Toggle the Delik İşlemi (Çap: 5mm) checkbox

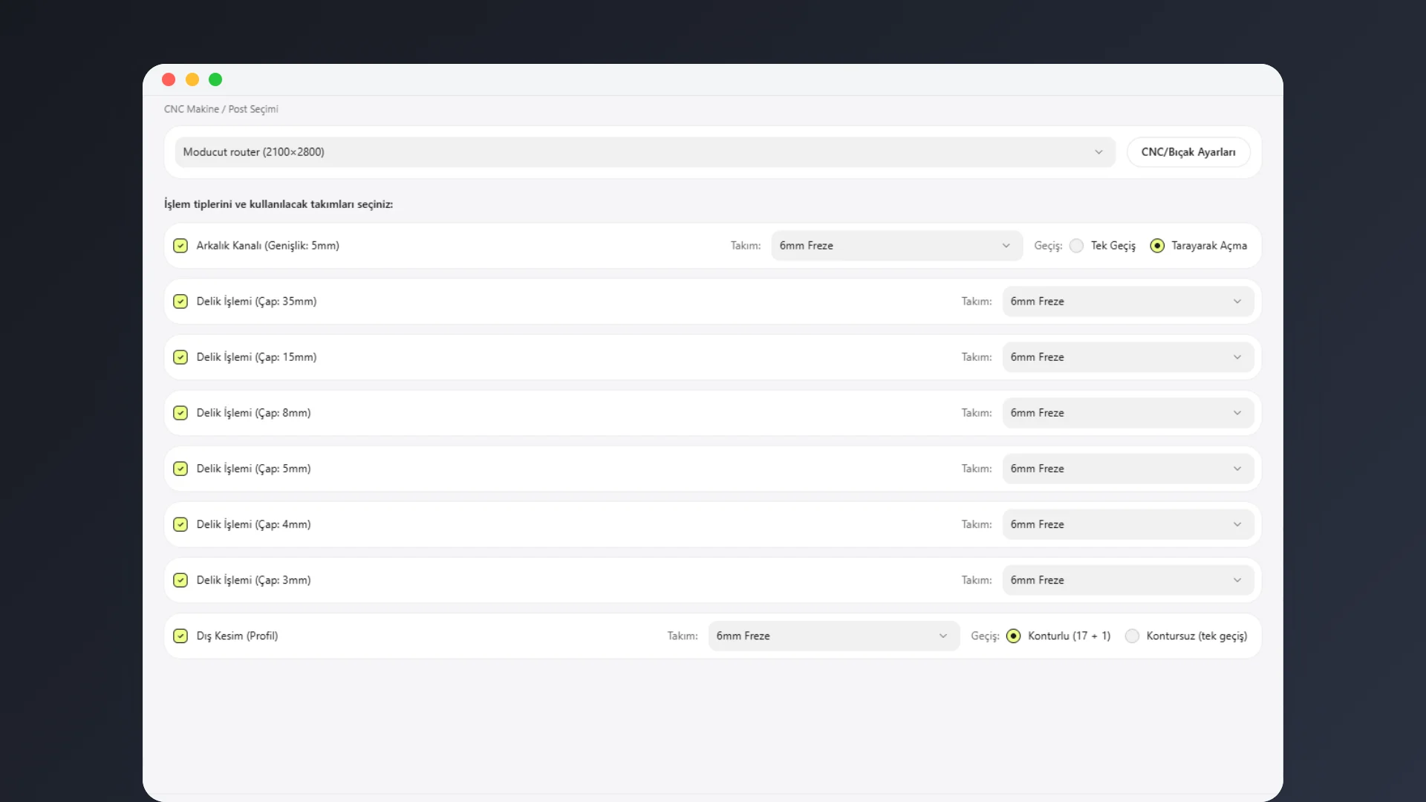[x=180, y=469]
